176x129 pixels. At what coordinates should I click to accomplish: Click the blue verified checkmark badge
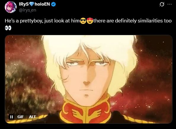point(53,4)
